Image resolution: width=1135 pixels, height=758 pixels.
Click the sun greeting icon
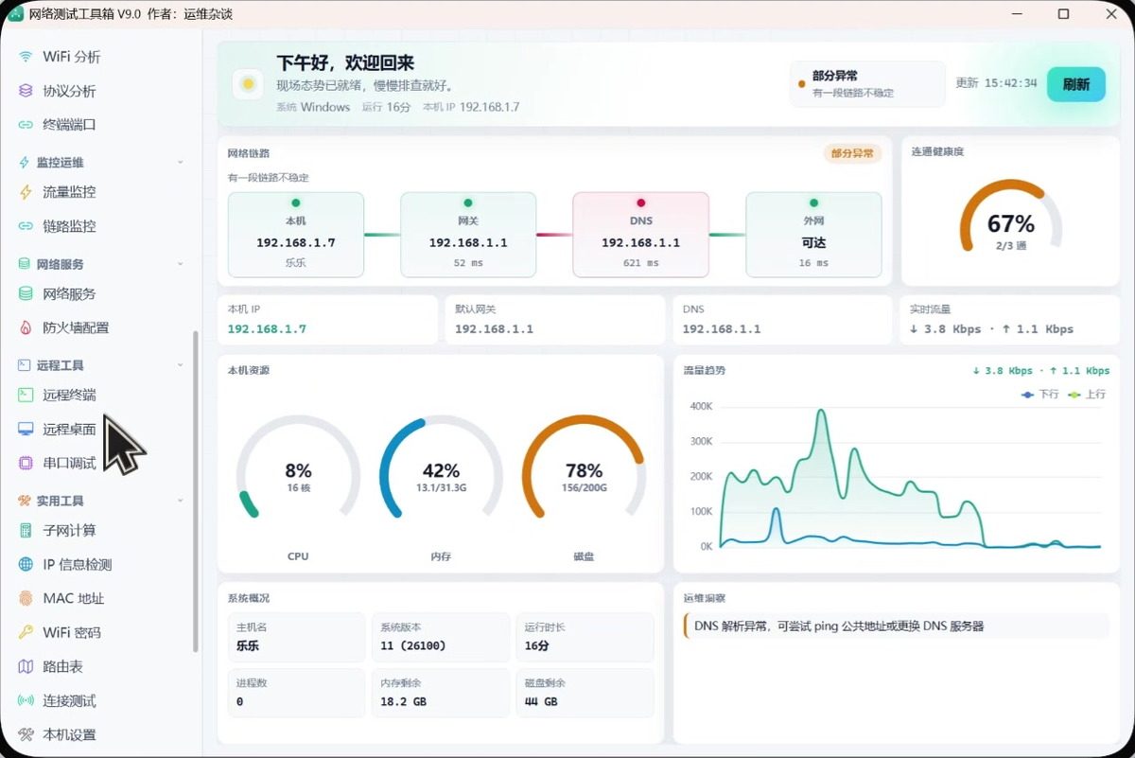point(248,83)
